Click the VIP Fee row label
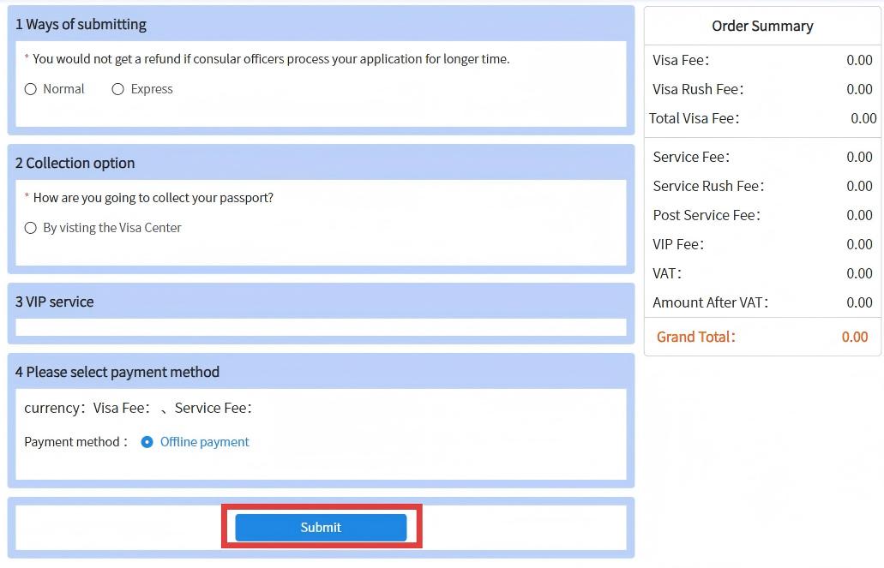This screenshot has height=568, width=884. pyautogui.click(x=677, y=244)
